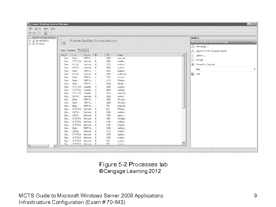
Task: Maximize the Remote Desktop Services Manager window
Action: click(x=252, y=24)
